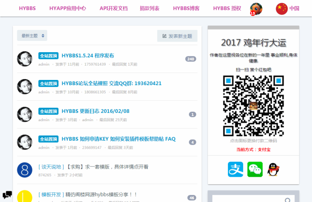312x202 pixels.
Task: Click admin avatar on FAQ thread row
Action: [25, 142]
